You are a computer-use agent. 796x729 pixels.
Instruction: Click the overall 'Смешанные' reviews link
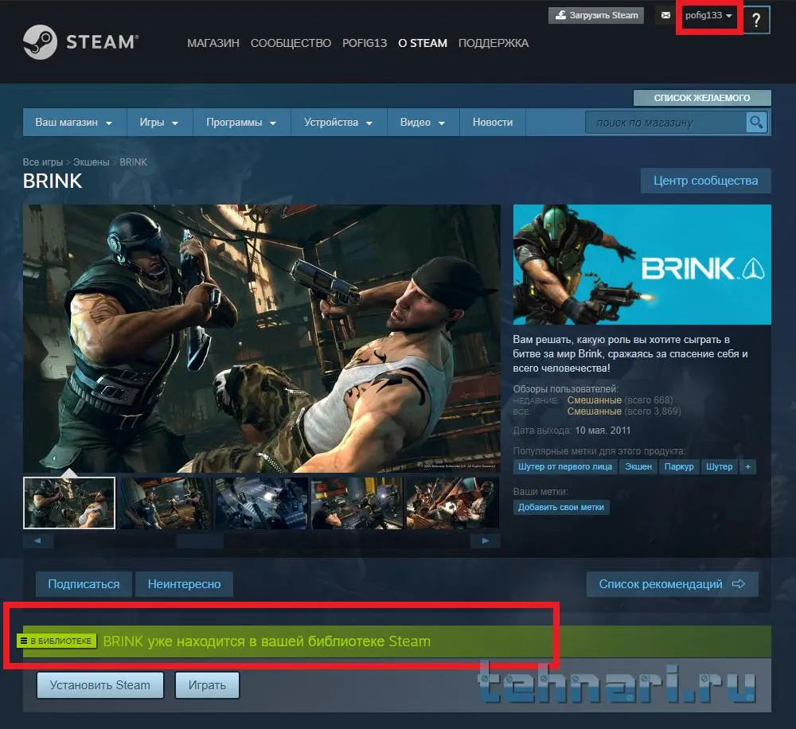(594, 411)
